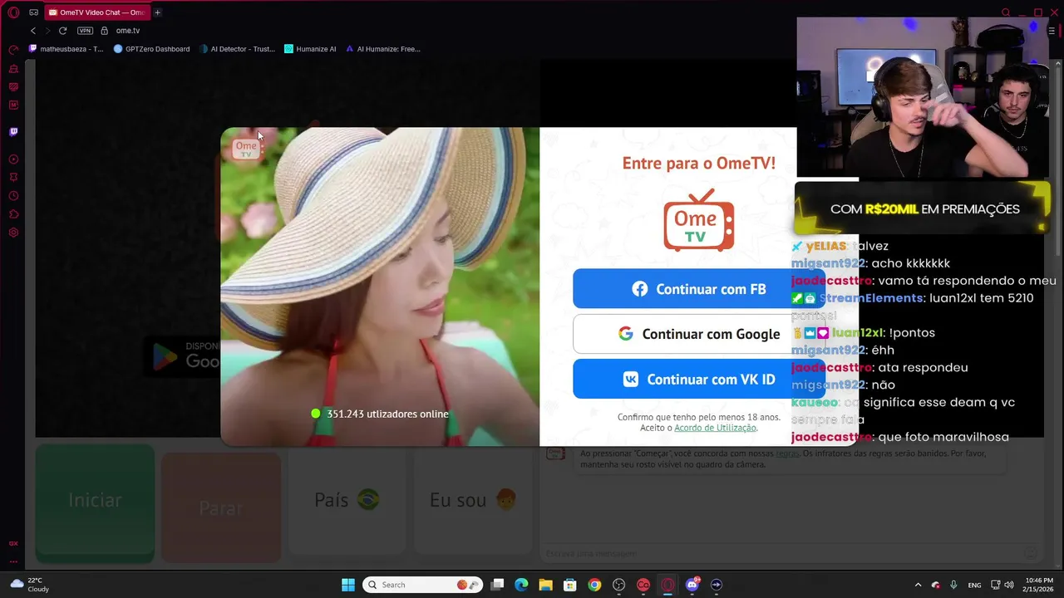Switch to OBS Studio on the taskbar
Image resolution: width=1064 pixels, height=598 pixels.
tap(618, 585)
